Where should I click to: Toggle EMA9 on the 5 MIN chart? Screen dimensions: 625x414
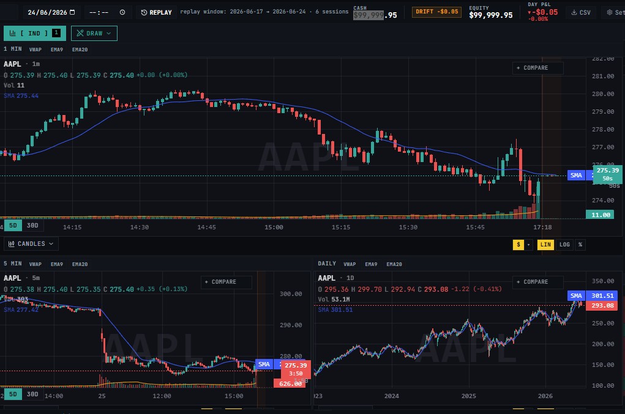tap(56, 264)
